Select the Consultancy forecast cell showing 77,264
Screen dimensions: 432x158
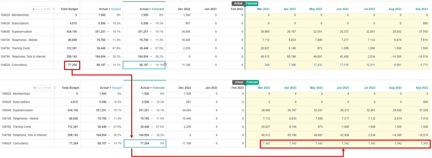click(x=145, y=143)
